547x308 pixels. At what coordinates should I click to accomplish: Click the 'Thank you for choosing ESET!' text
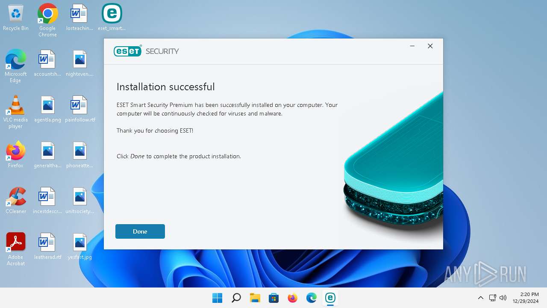[155, 130]
